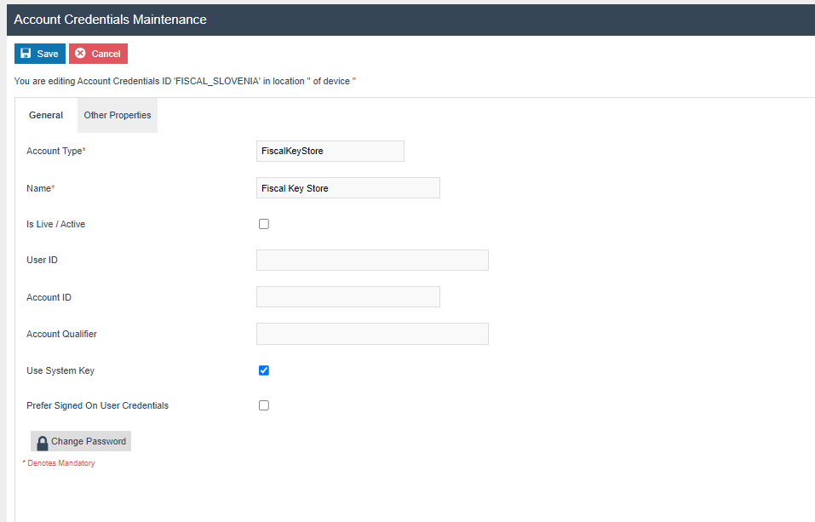
Task: Click the FISCAL_SLOVENIA editing status message
Action: click(x=185, y=81)
